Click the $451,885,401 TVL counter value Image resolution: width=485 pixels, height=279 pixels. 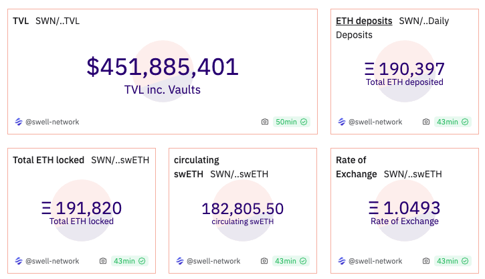[163, 67]
